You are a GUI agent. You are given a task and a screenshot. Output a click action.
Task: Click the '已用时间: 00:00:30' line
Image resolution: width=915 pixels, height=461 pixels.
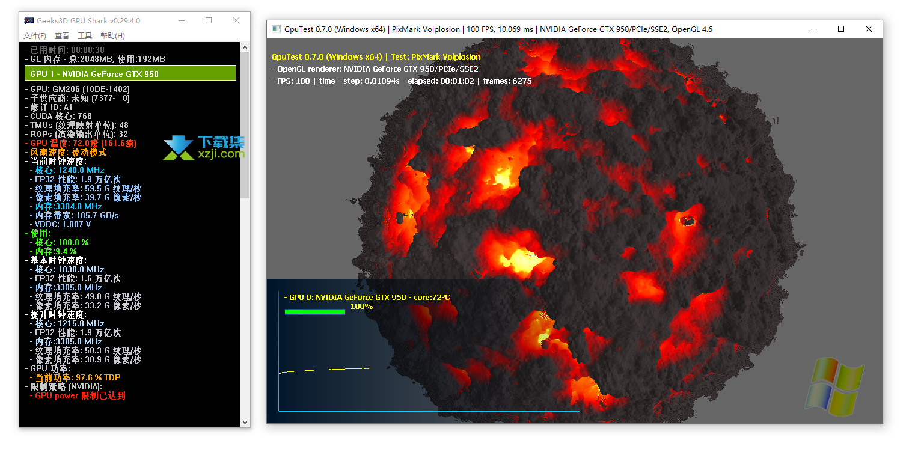click(x=64, y=50)
